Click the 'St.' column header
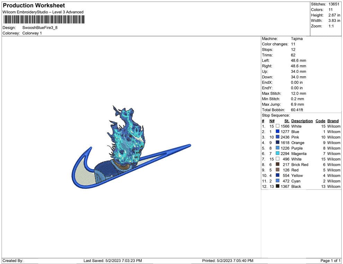This screenshot has width=343, height=264. [287, 121]
